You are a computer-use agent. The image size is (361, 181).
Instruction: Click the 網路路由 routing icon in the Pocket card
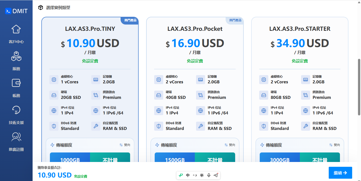tap(200, 95)
